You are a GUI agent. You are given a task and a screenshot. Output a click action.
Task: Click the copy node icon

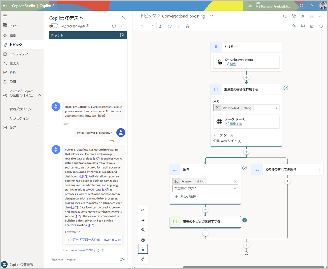[170, 26]
